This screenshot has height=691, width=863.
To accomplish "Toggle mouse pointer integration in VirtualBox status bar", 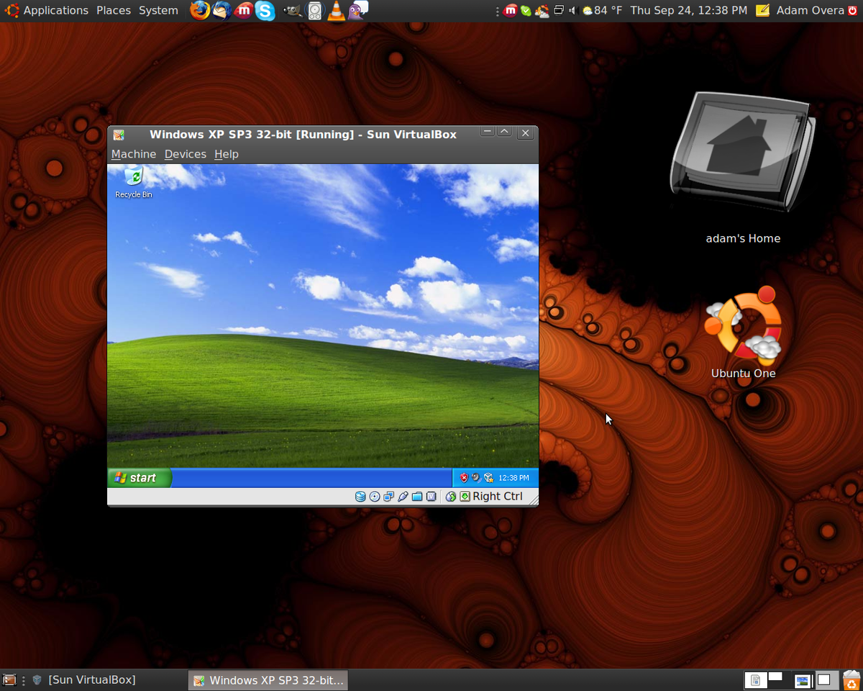I will click(450, 496).
